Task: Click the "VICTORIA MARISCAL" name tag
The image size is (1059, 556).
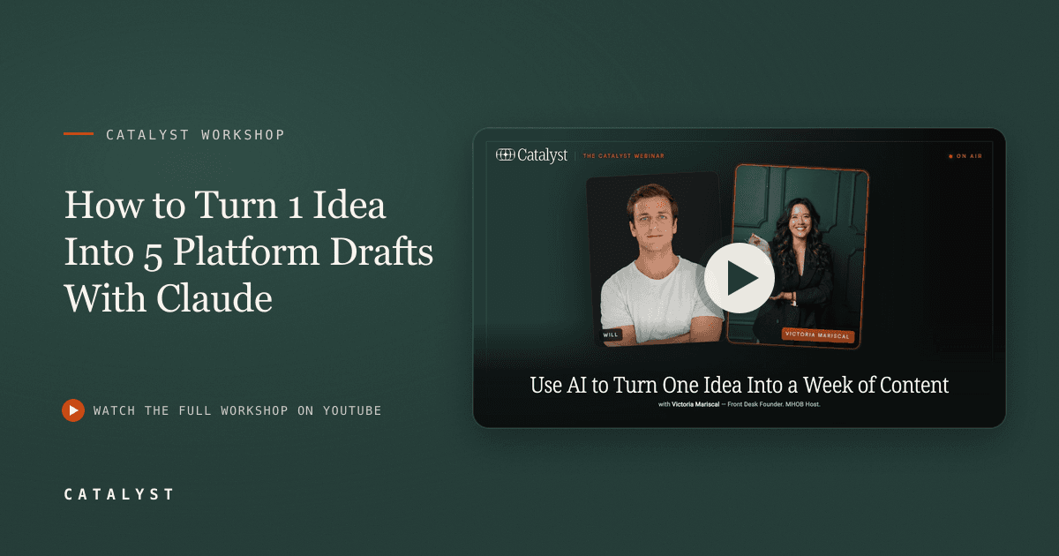Action: click(817, 335)
